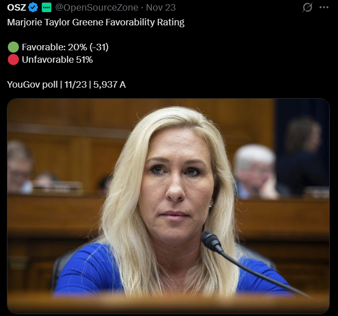Open the Grok explain-post icon
Screen dimensions: 338x316
(x=307, y=7)
